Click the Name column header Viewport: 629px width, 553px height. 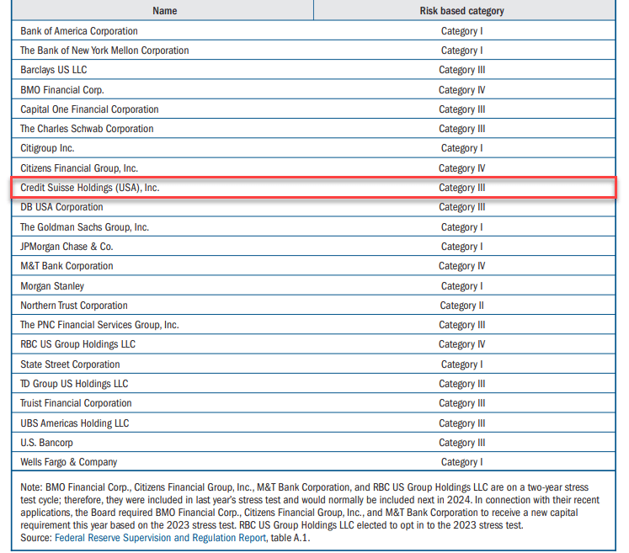click(x=165, y=11)
